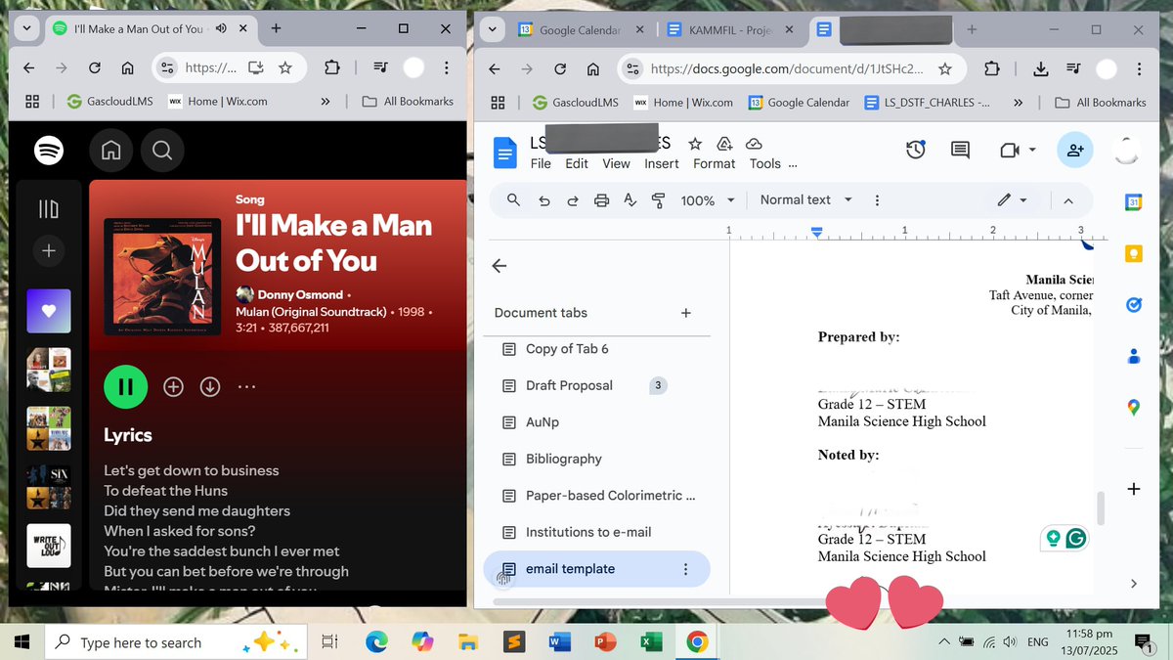The height and width of the screenshot is (660, 1173).
Task: Go to Spotify Home icon
Action: click(x=111, y=150)
